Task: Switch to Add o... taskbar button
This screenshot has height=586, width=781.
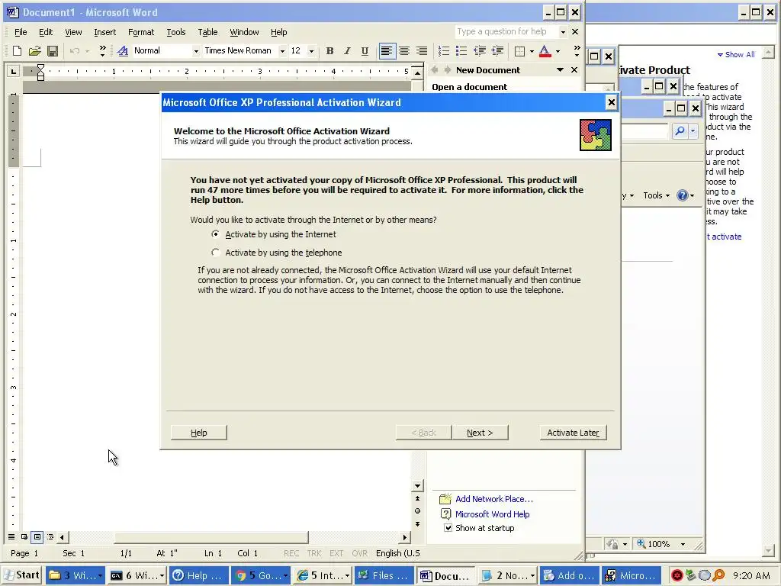Action: pos(569,575)
